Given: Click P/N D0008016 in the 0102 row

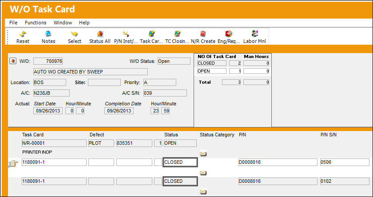Looking at the screenshot, I should pyautogui.click(x=278, y=182).
